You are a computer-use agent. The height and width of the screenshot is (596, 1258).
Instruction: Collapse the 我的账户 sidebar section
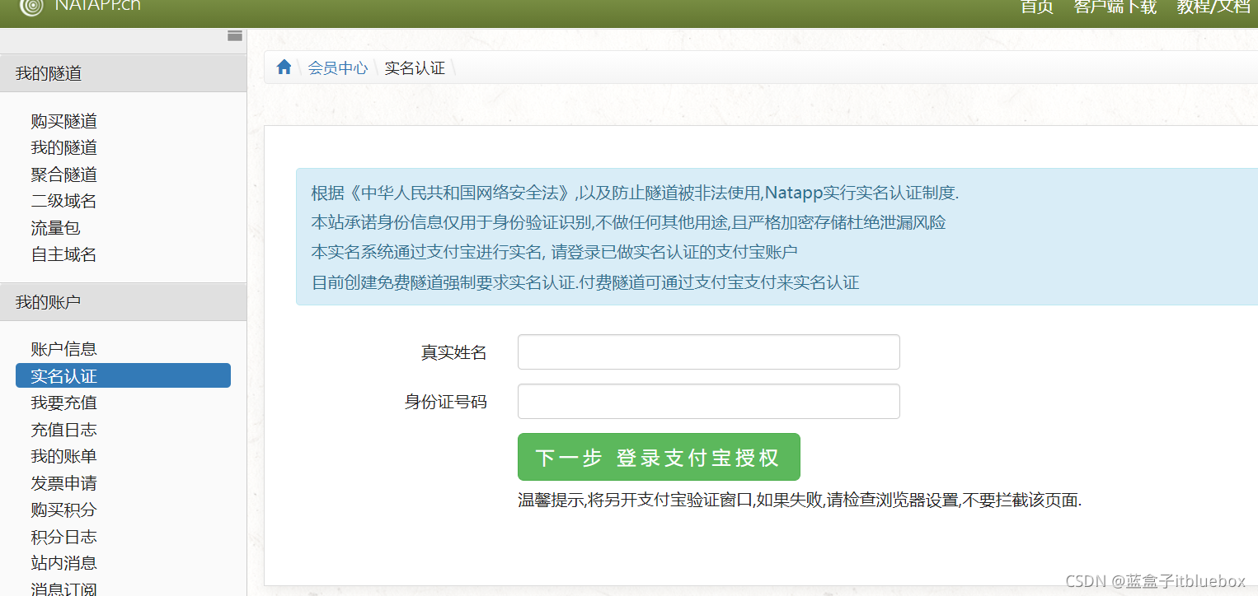[124, 302]
